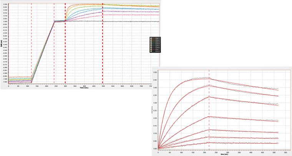
Task: Toggle the CH 2 channel checkbox
Action: pos(151,40)
